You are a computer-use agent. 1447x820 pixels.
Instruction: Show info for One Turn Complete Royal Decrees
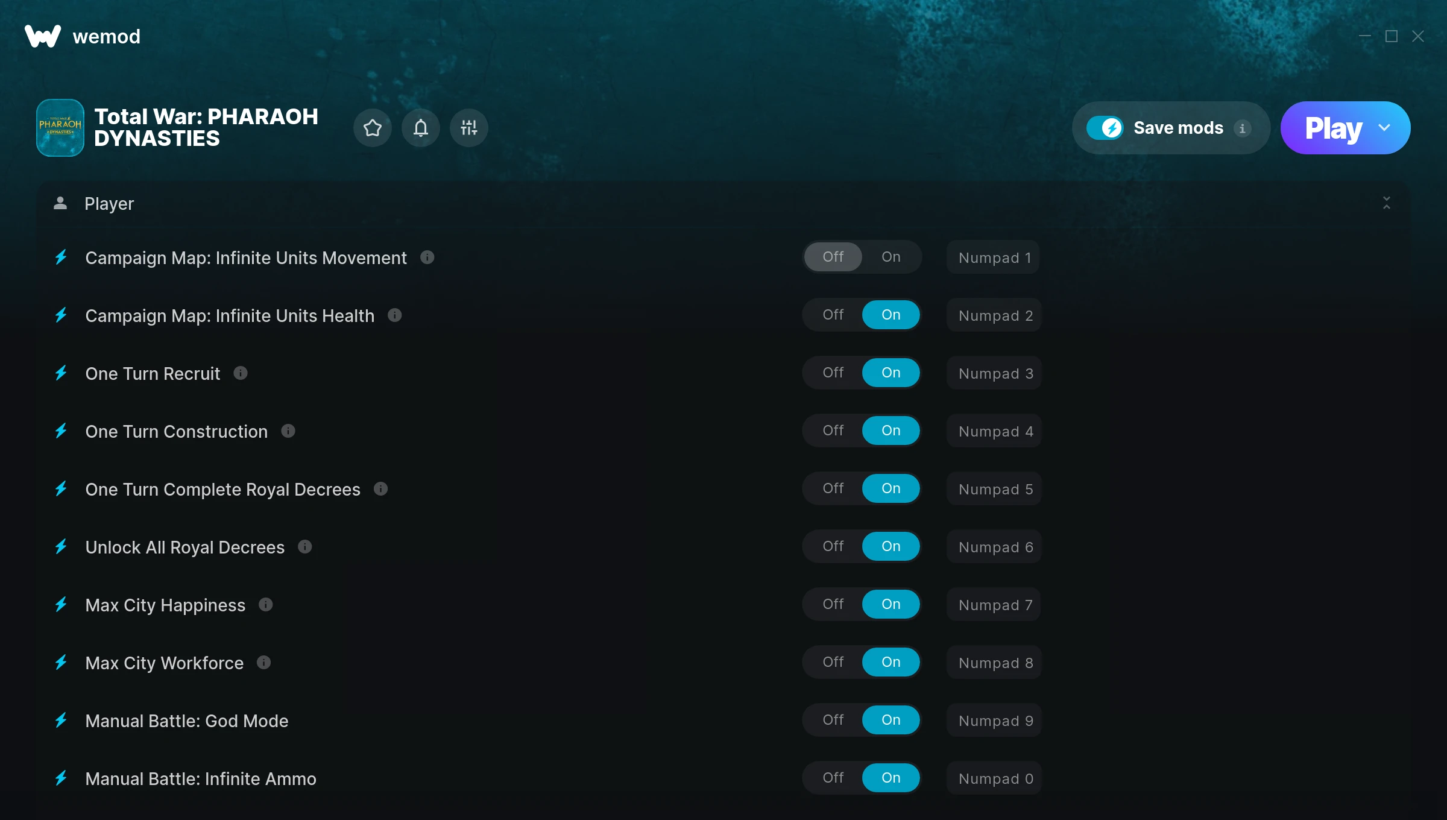point(380,489)
